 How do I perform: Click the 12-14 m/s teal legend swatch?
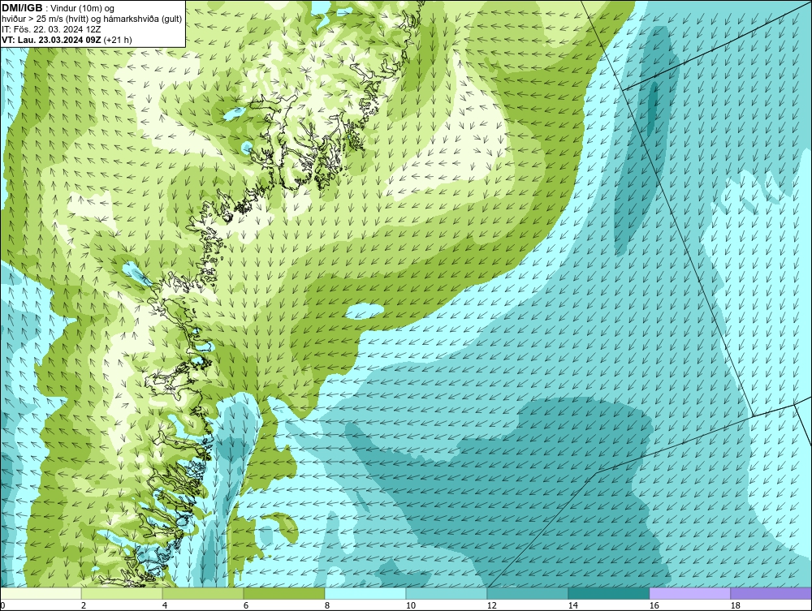(x=527, y=593)
